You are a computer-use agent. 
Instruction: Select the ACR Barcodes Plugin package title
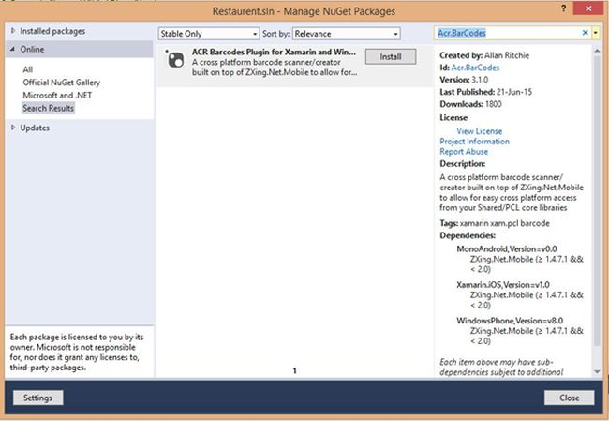[x=274, y=53]
